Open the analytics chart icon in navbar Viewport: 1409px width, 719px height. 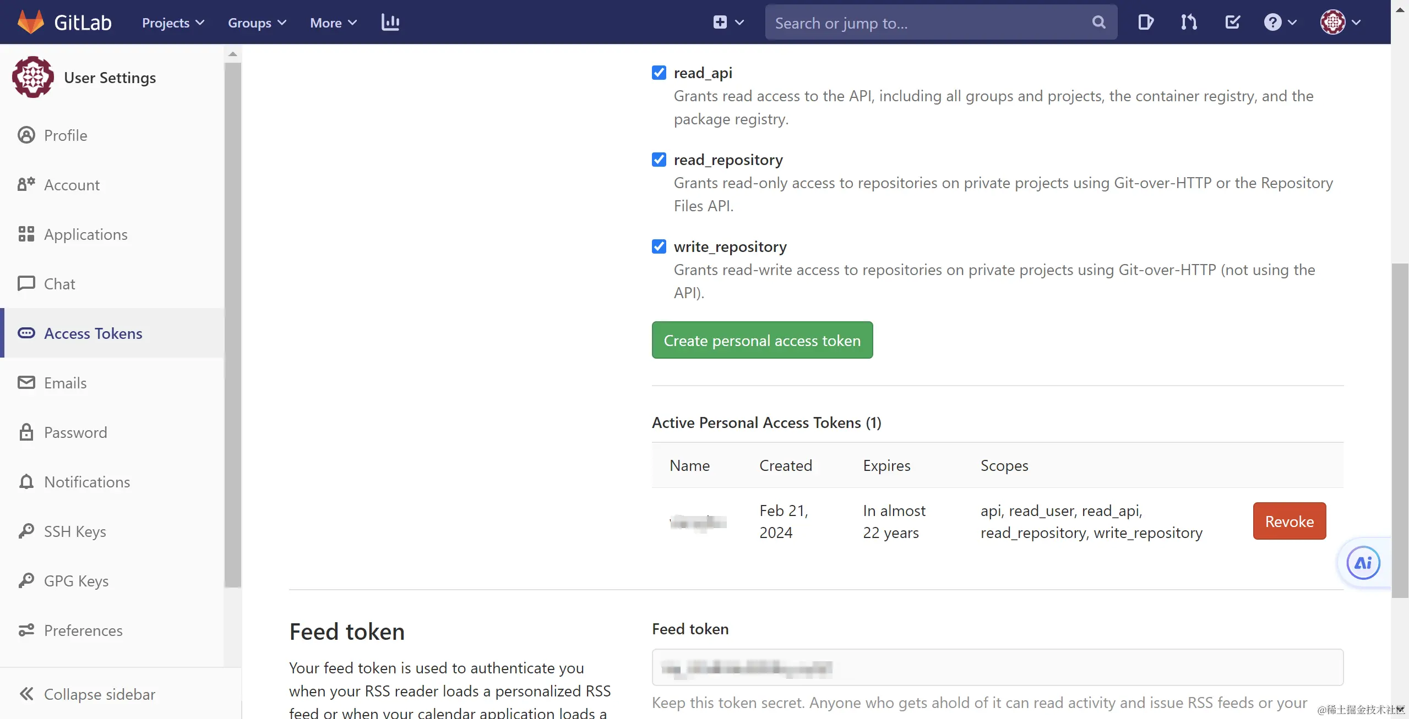[390, 22]
